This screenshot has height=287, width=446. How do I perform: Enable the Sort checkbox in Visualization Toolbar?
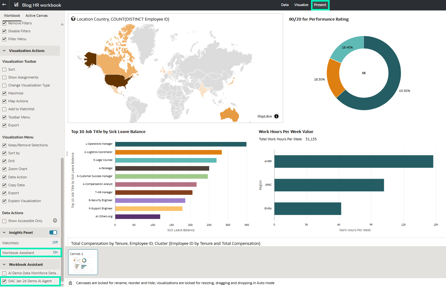[4, 69]
